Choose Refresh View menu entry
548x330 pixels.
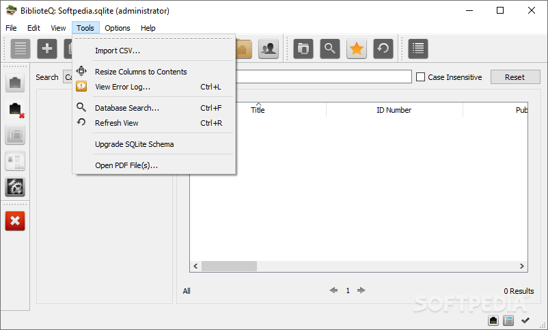[154, 123]
